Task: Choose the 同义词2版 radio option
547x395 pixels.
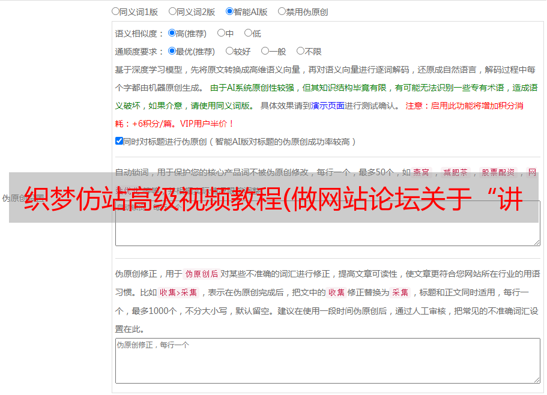Action: (172, 11)
